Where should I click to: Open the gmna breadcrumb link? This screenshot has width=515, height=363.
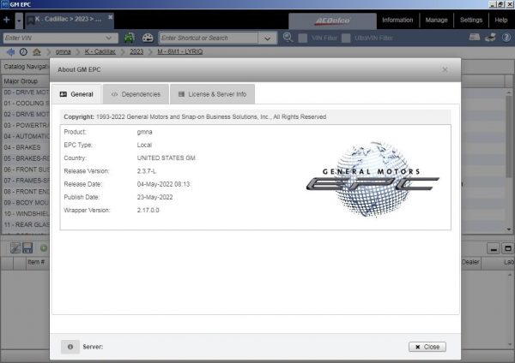tap(63, 51)
